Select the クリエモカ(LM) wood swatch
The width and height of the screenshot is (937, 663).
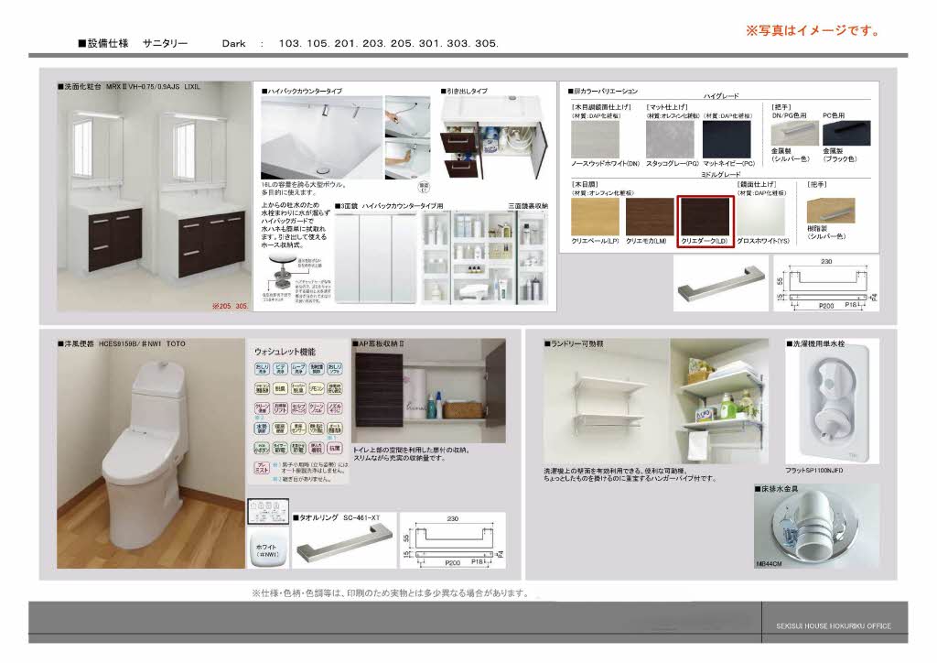[649, 217]
